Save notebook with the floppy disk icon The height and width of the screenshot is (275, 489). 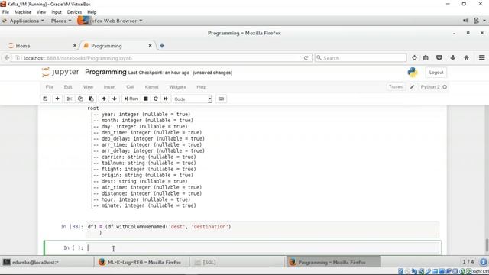pyautogui.click(x=45, y=99)
